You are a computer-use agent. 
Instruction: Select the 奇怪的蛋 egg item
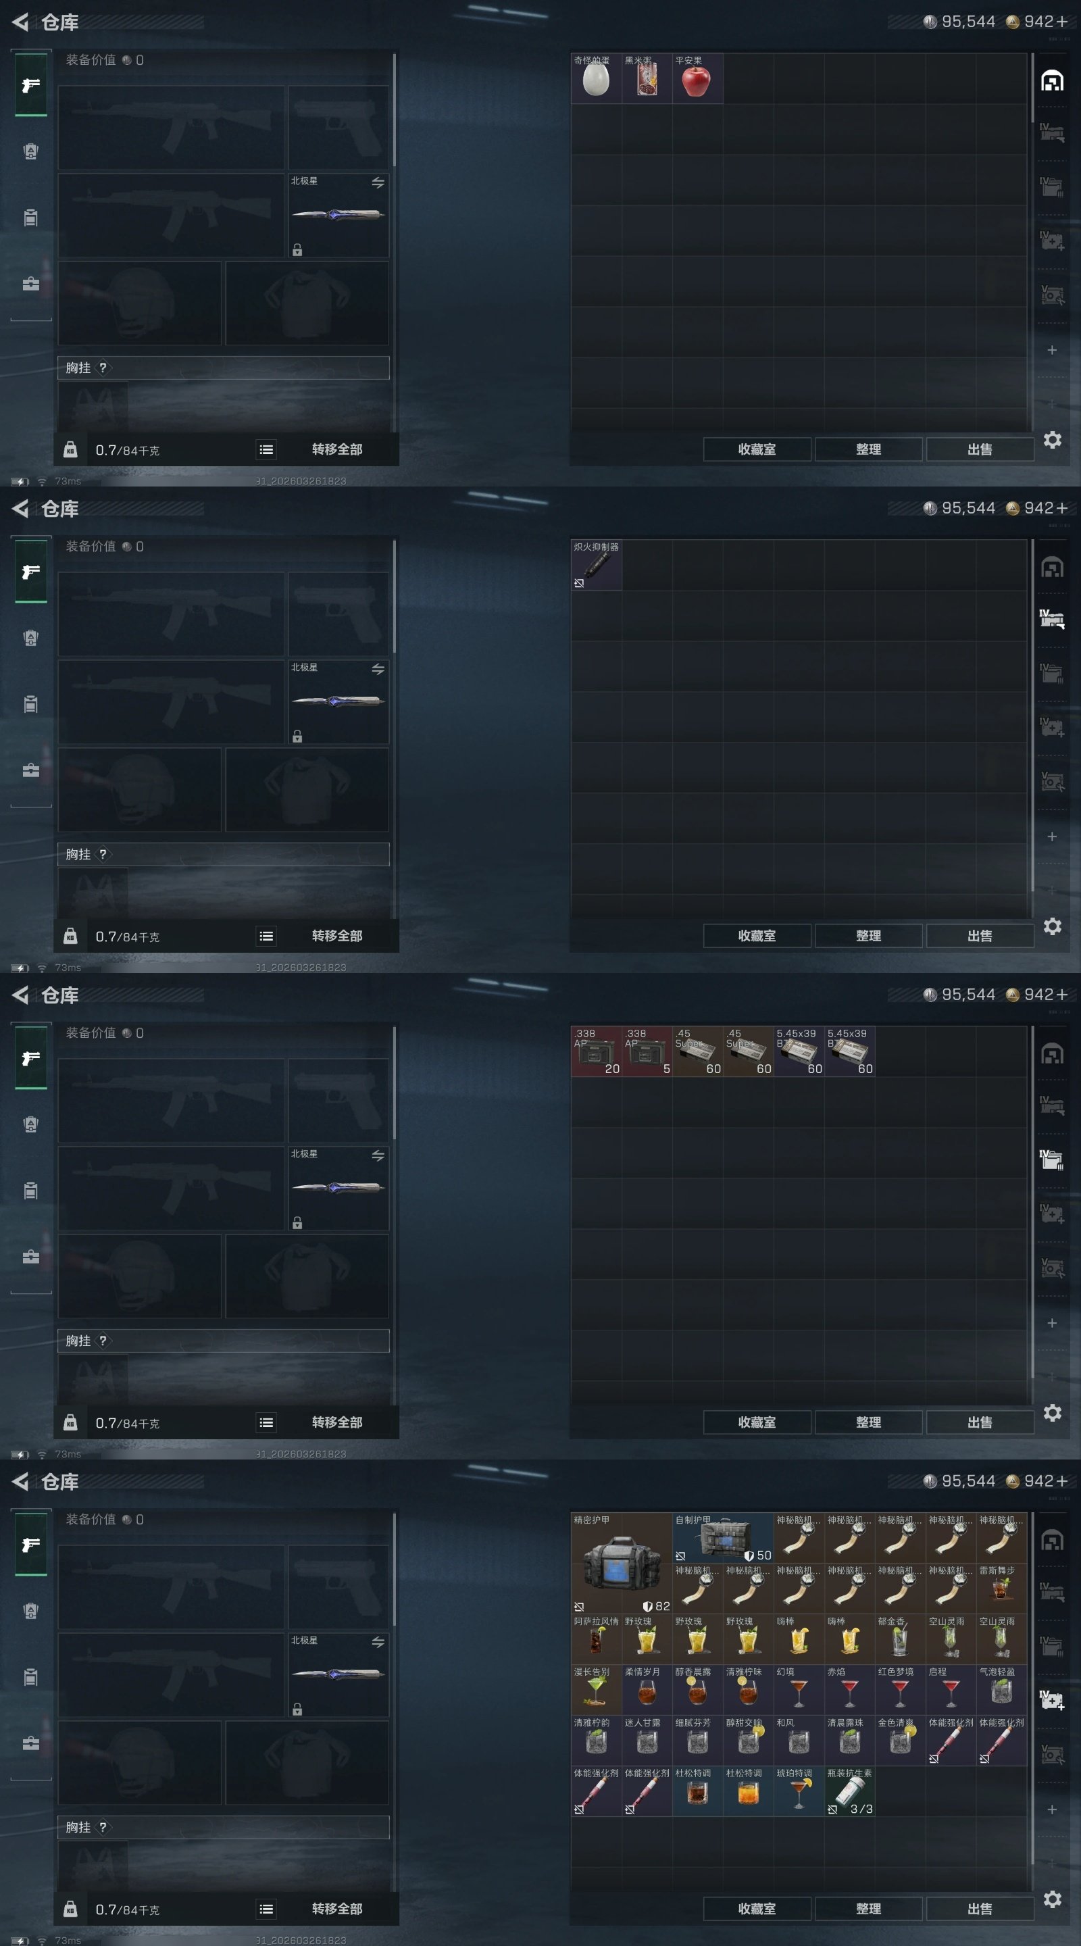pyautogui.click(x=596, y=78)
